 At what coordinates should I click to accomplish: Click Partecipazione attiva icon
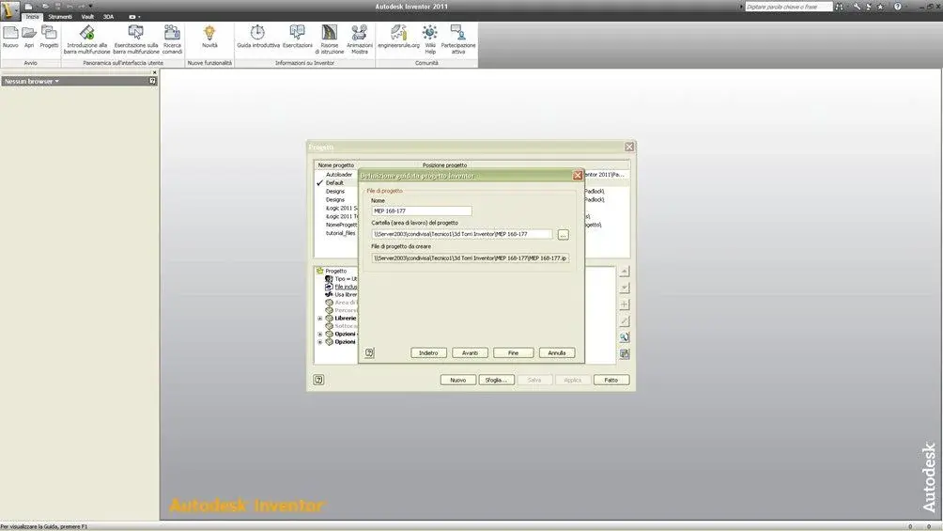(x=458, y=39)
